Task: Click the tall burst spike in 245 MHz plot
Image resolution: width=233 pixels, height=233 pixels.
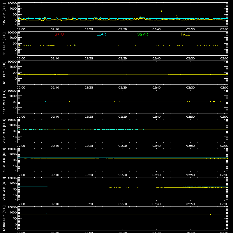Action: (162, 13)
